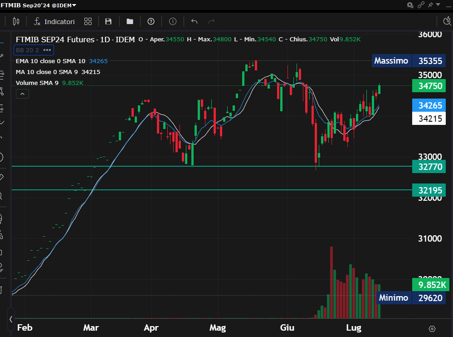Screen dimensions: 453x337
Task: Open the question mark help icon
Action: (151, 21)
